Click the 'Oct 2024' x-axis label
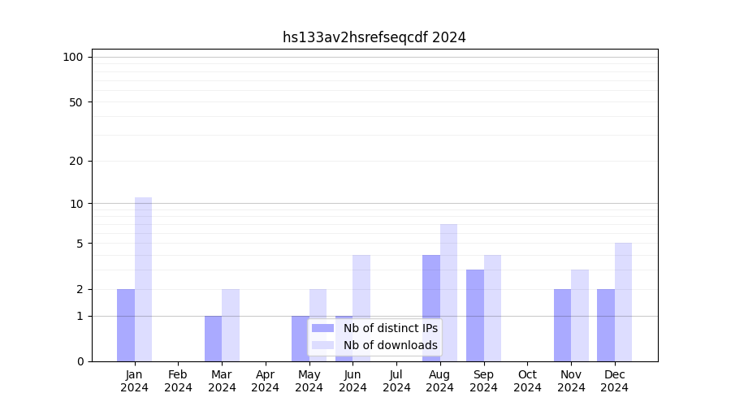Screen dimensions: 731x406 click(527, 381)
